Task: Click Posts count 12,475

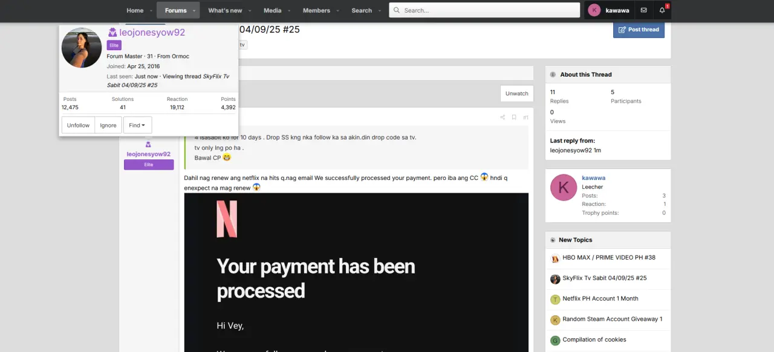Action: click(x=70, y=107)
